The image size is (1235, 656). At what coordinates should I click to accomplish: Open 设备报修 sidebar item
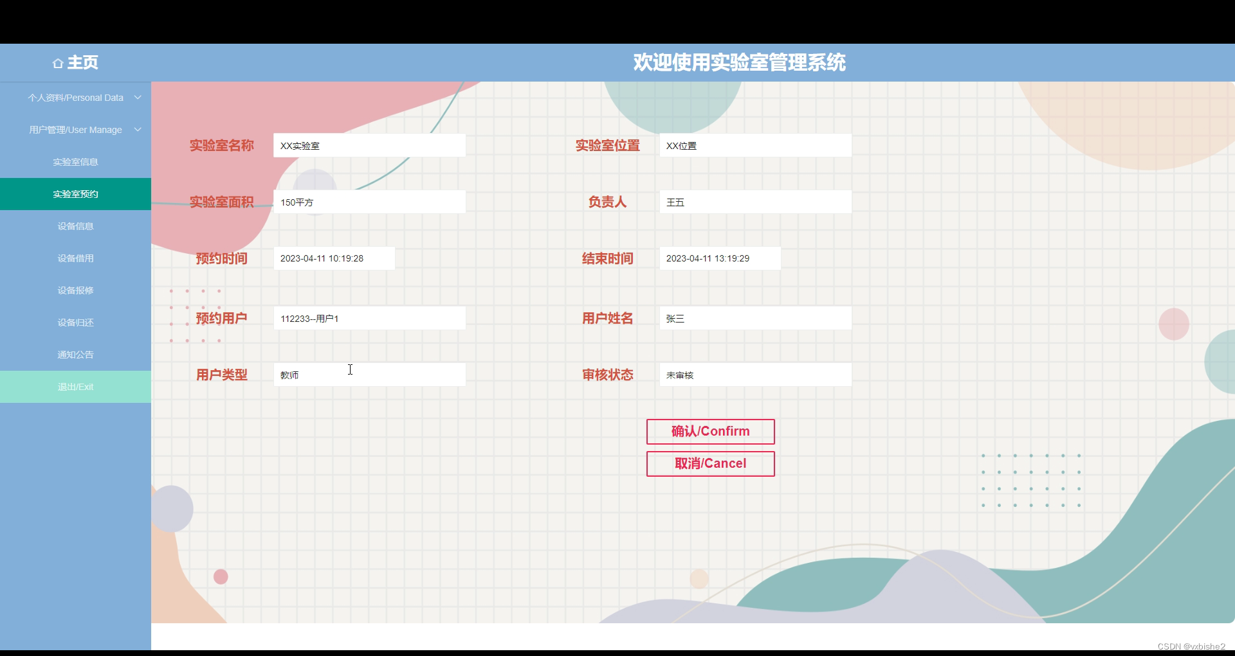point(75,290)
